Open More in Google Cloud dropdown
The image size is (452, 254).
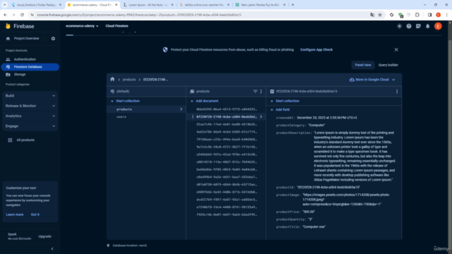[x=372, y=80]
